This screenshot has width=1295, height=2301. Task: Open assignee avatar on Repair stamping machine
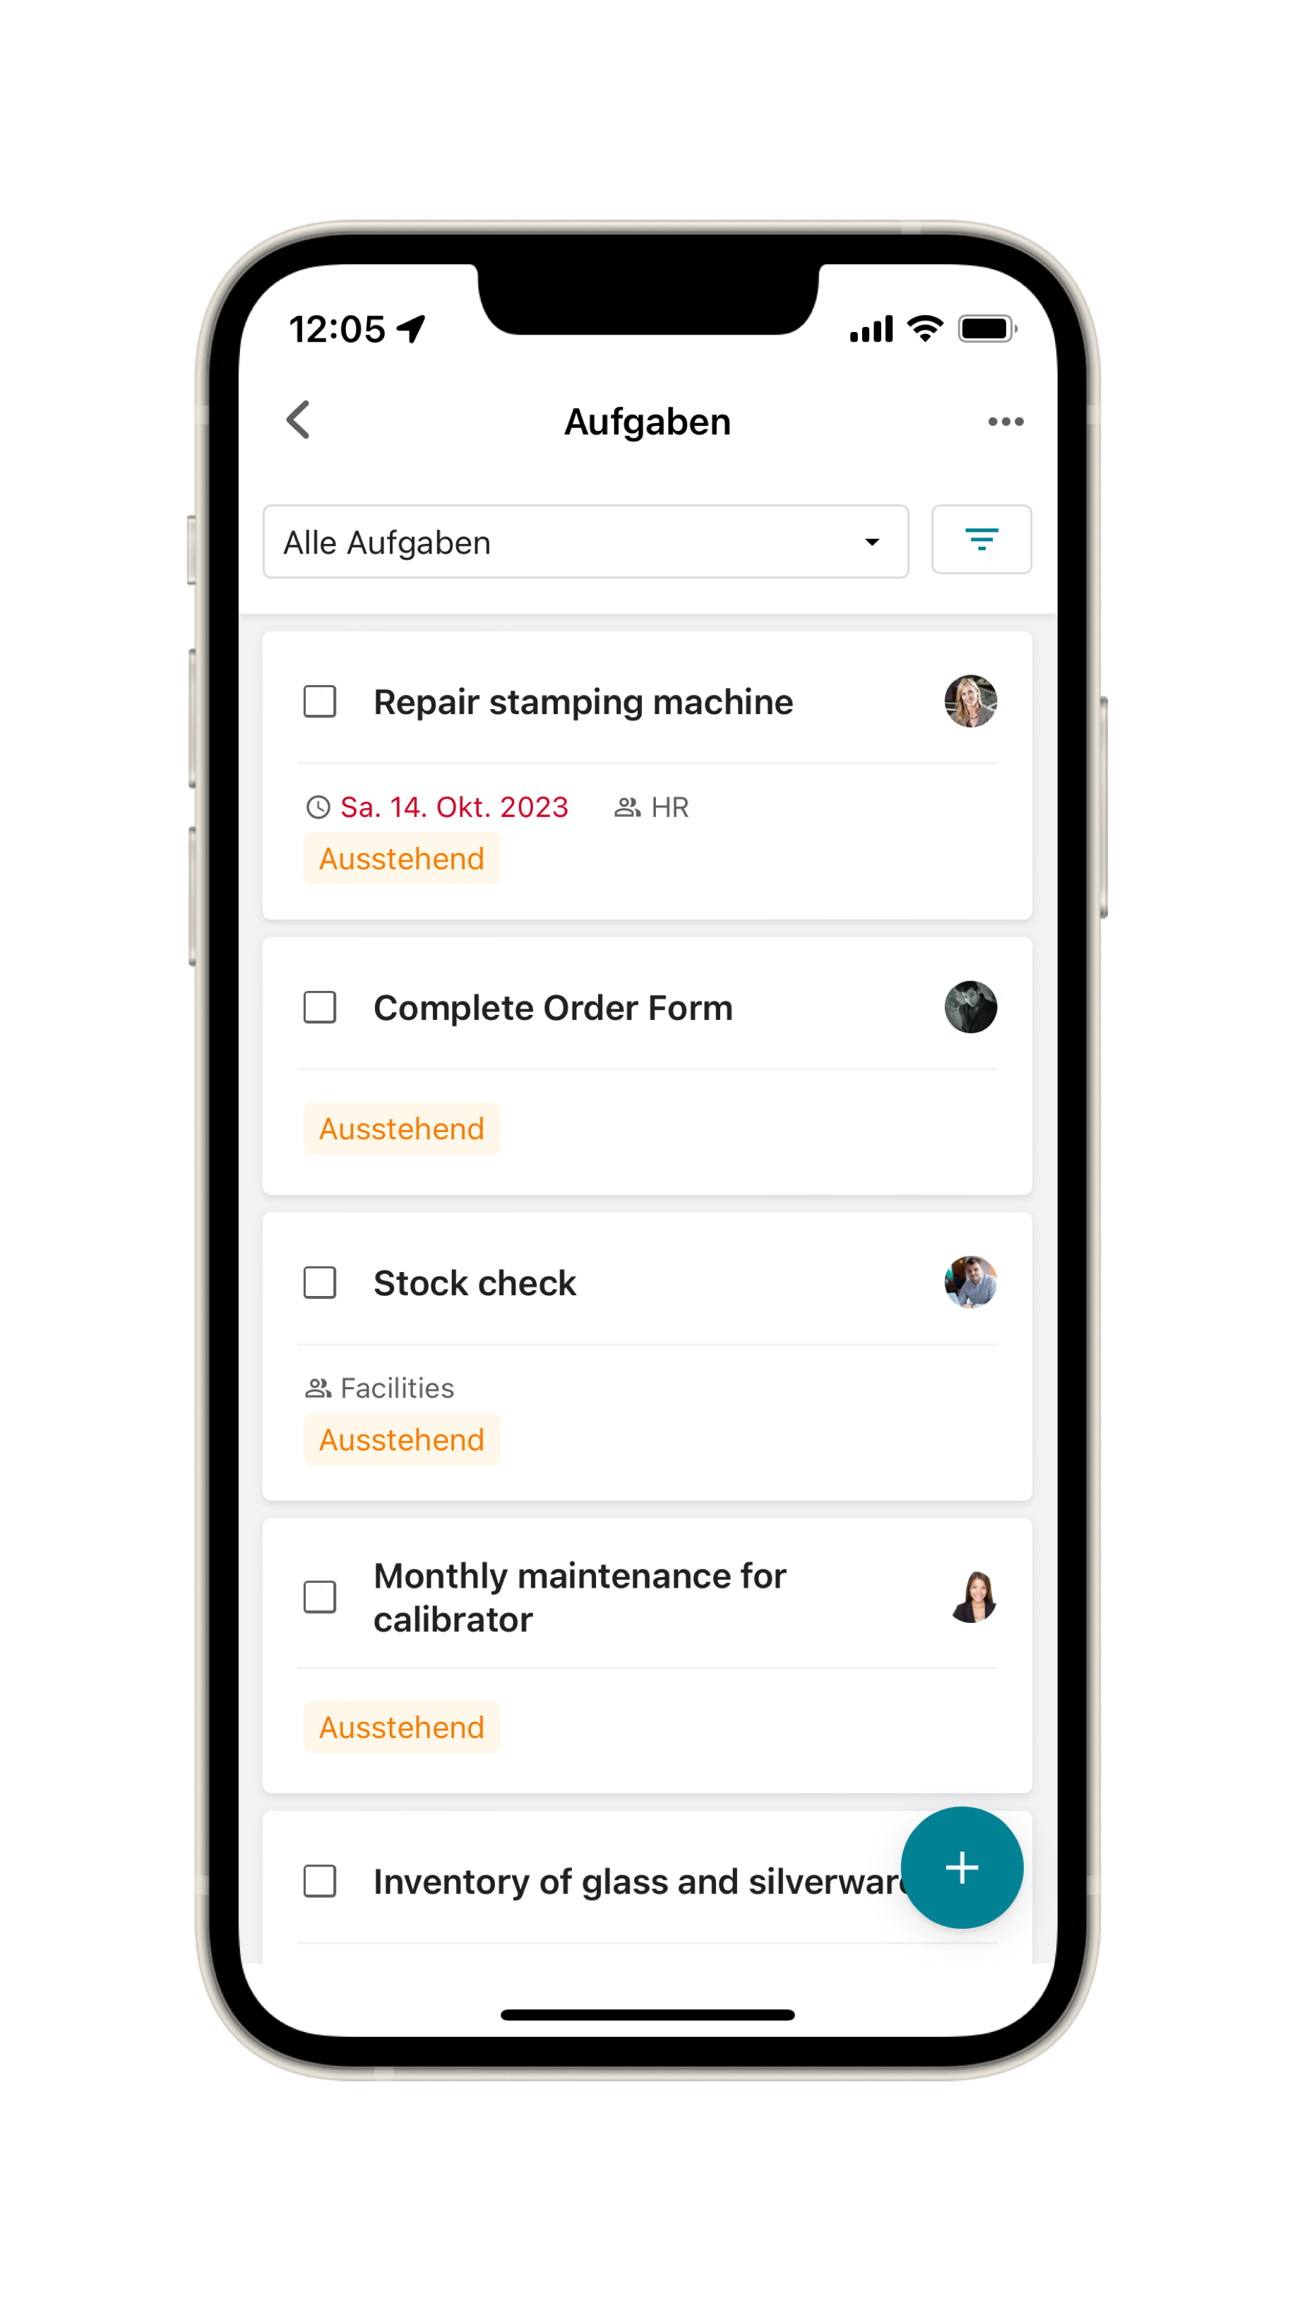click(971, 701)
